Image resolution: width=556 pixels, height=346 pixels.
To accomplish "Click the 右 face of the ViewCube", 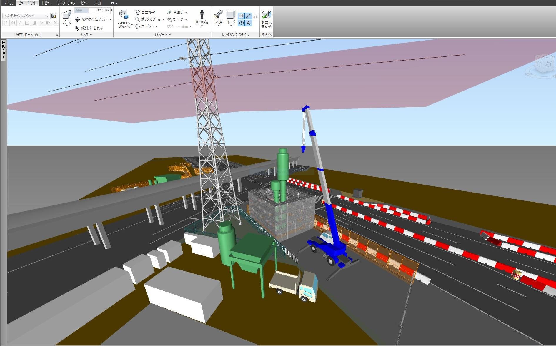I will [x=548, y=64].
